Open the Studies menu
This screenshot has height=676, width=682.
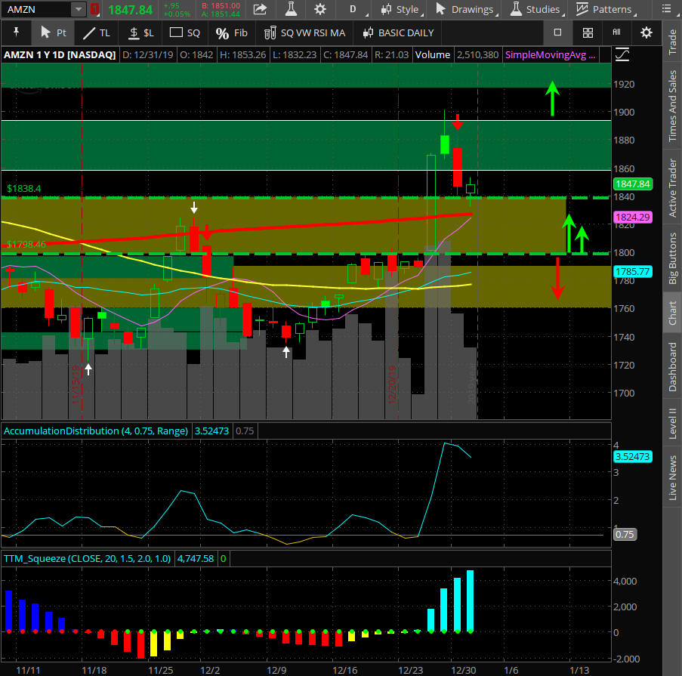pos(535,9)
